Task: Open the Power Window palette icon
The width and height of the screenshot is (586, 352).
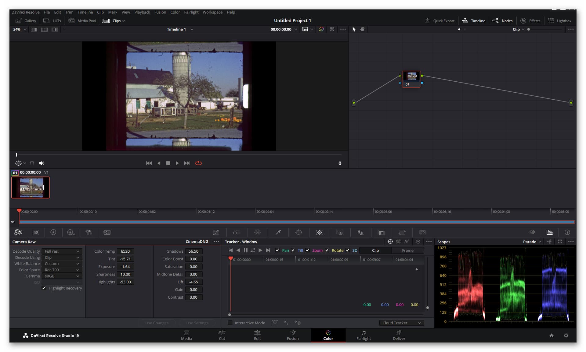Action: click(298, 232)
